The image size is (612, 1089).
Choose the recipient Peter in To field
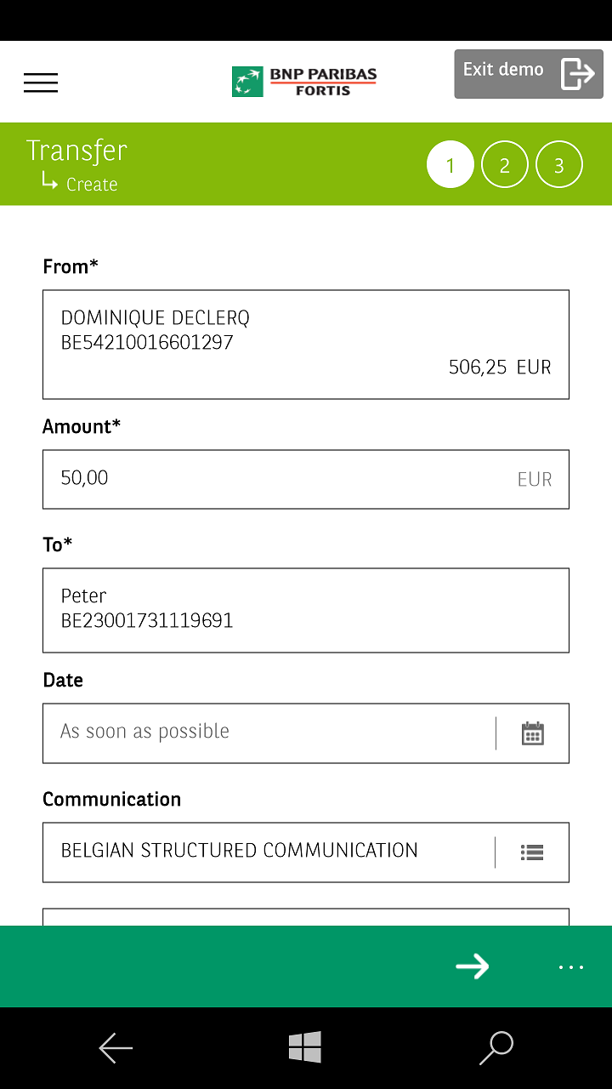(x=306, y=610)
